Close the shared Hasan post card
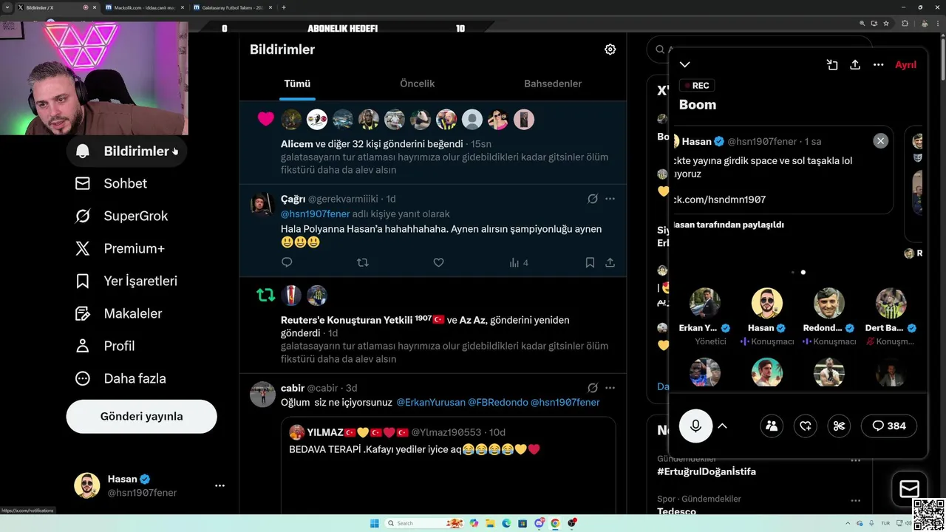 [880, 140]
